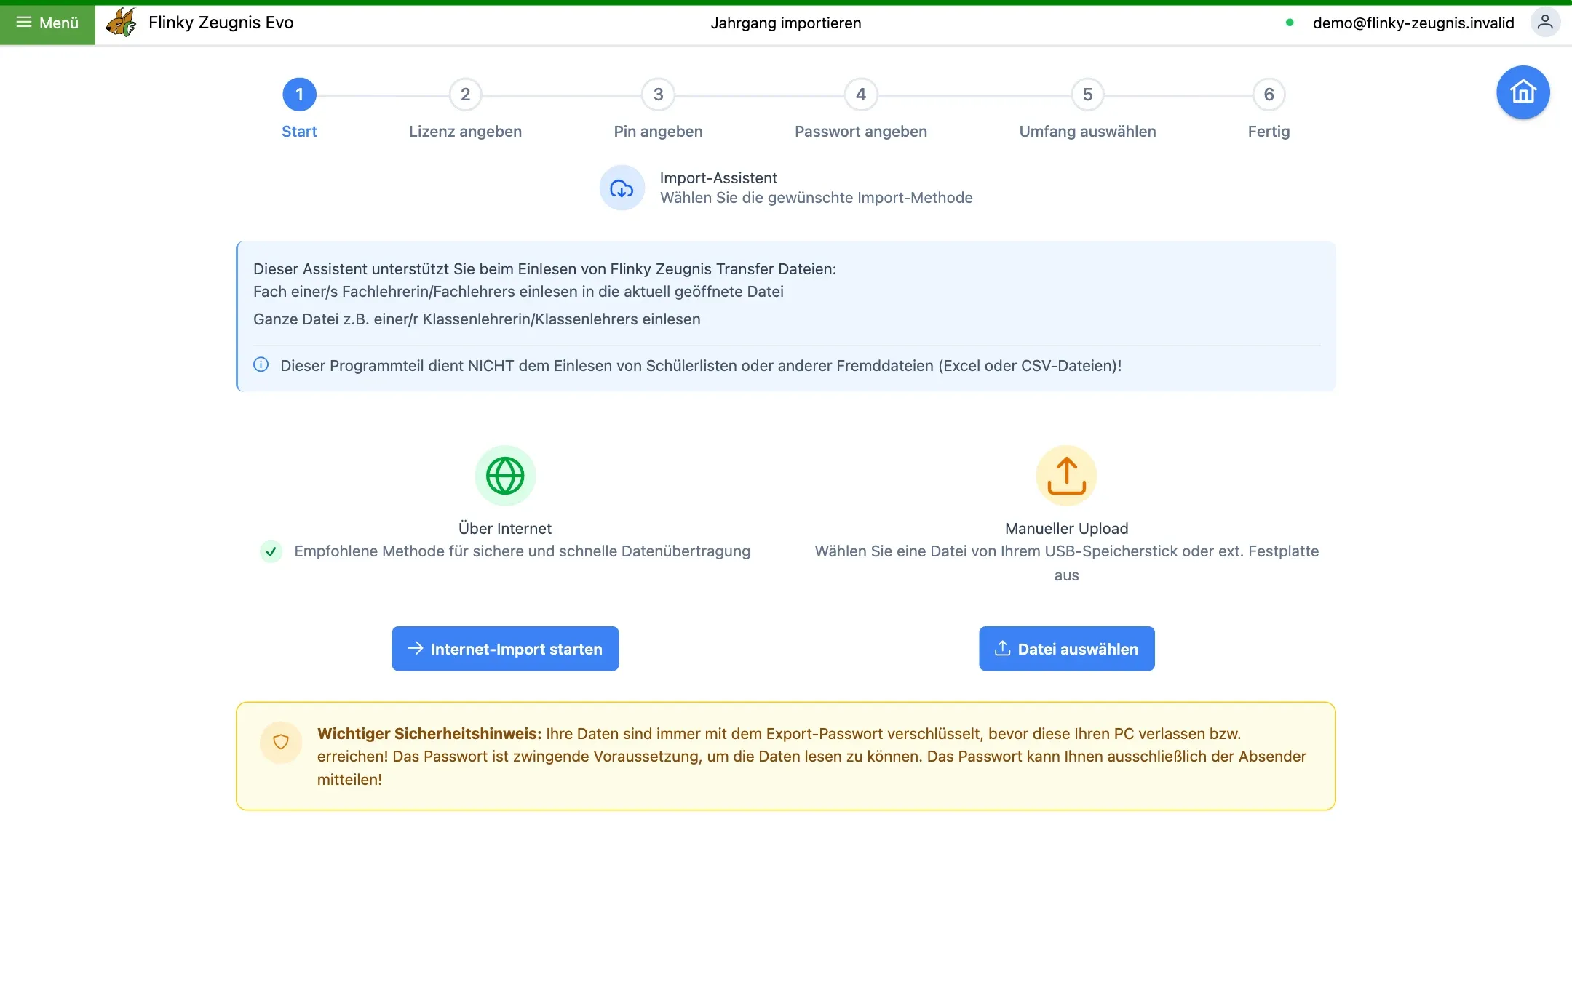Image resolution: width=1572 pixels, height=982 pixels.
Task: Click the green online status dot
Action: 1290,23
